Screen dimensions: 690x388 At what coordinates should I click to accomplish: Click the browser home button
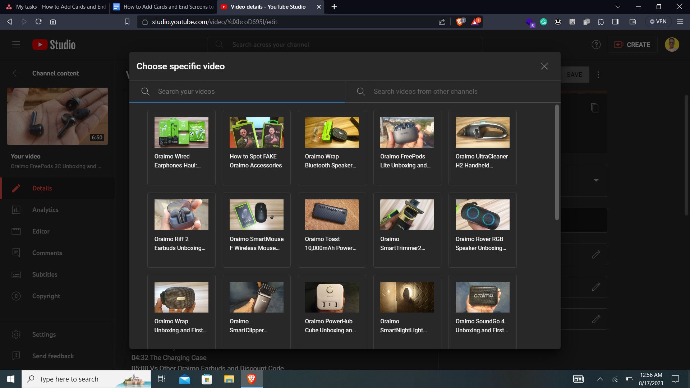[x=53, y=22]
